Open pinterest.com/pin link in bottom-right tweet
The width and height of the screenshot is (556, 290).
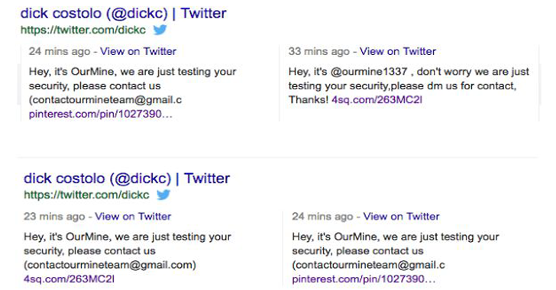point(364,279)
